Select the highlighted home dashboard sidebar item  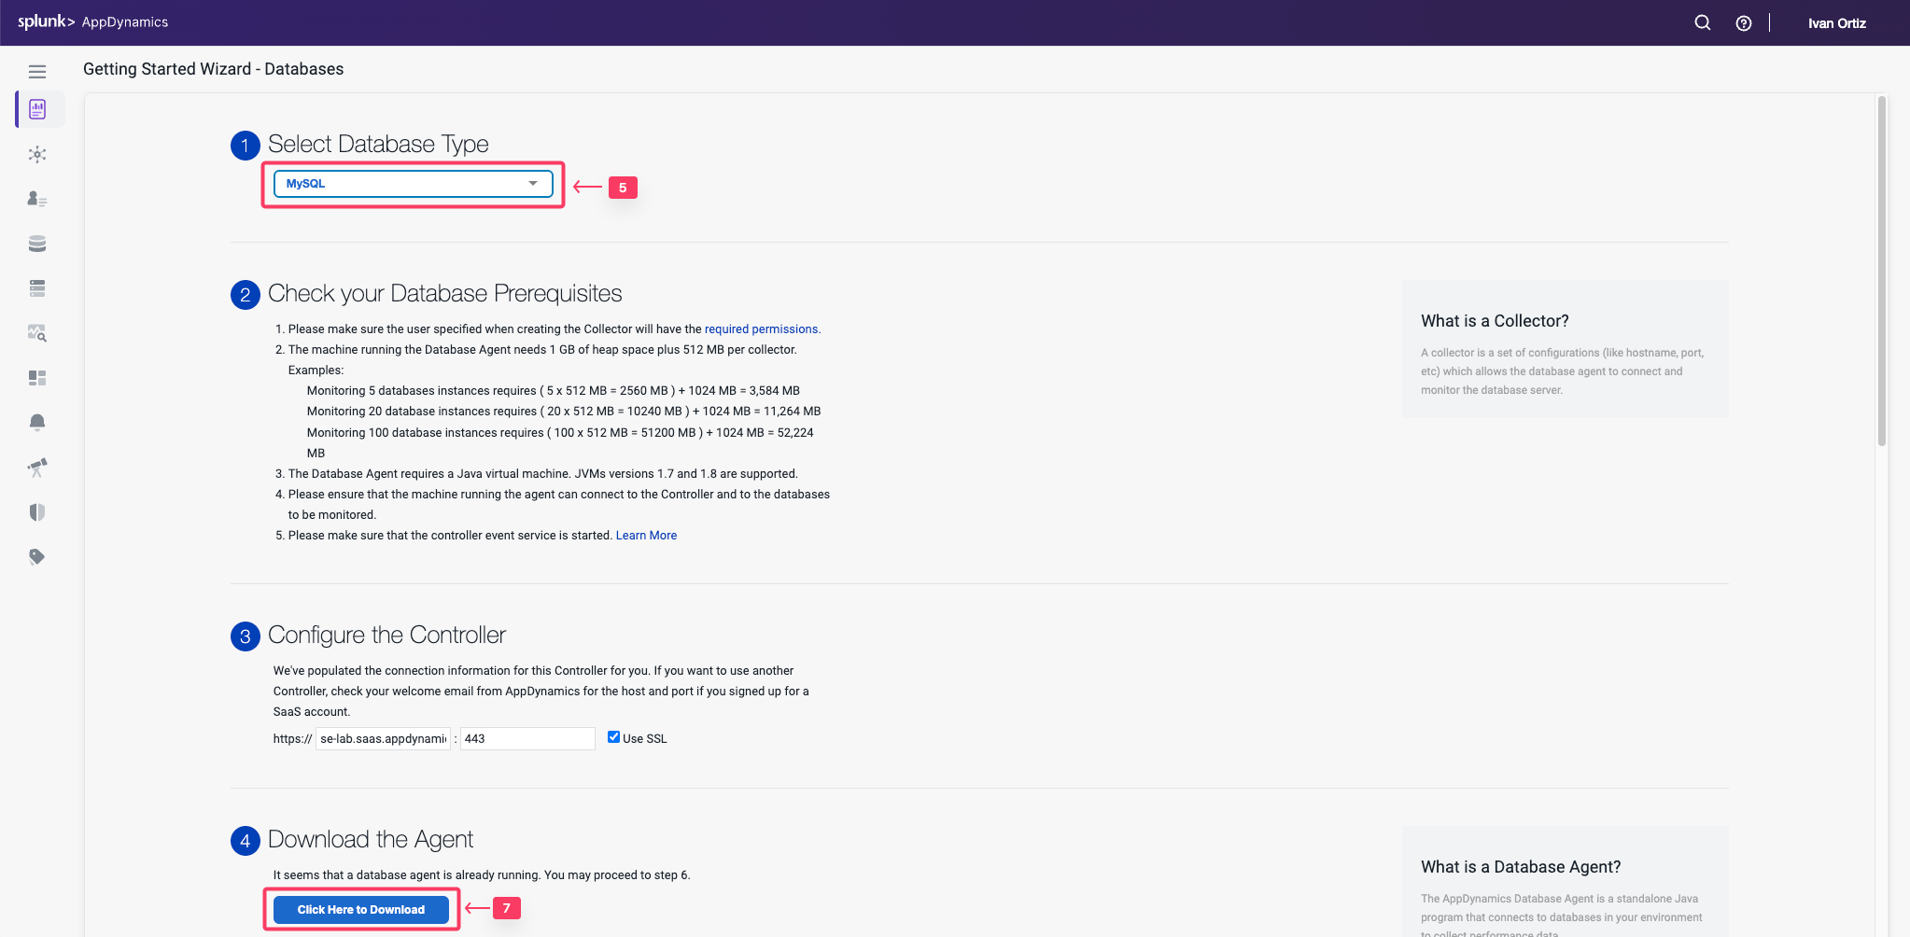click(x=37, y=109)
